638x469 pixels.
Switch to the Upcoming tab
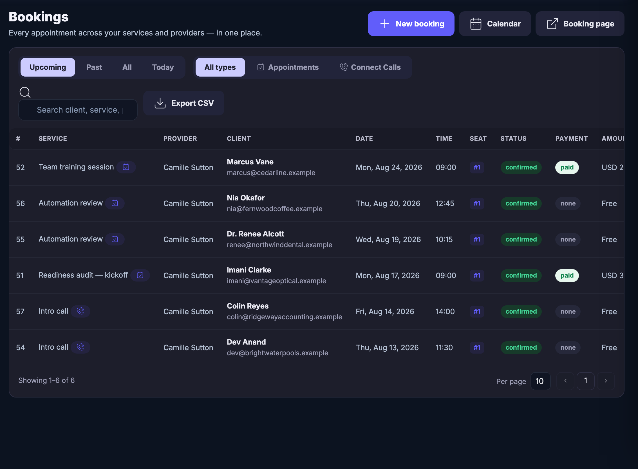pyautogui.click(x=48, y=67)
